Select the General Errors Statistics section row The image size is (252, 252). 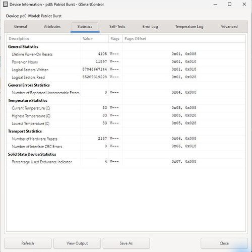click(x=126, y=85)
